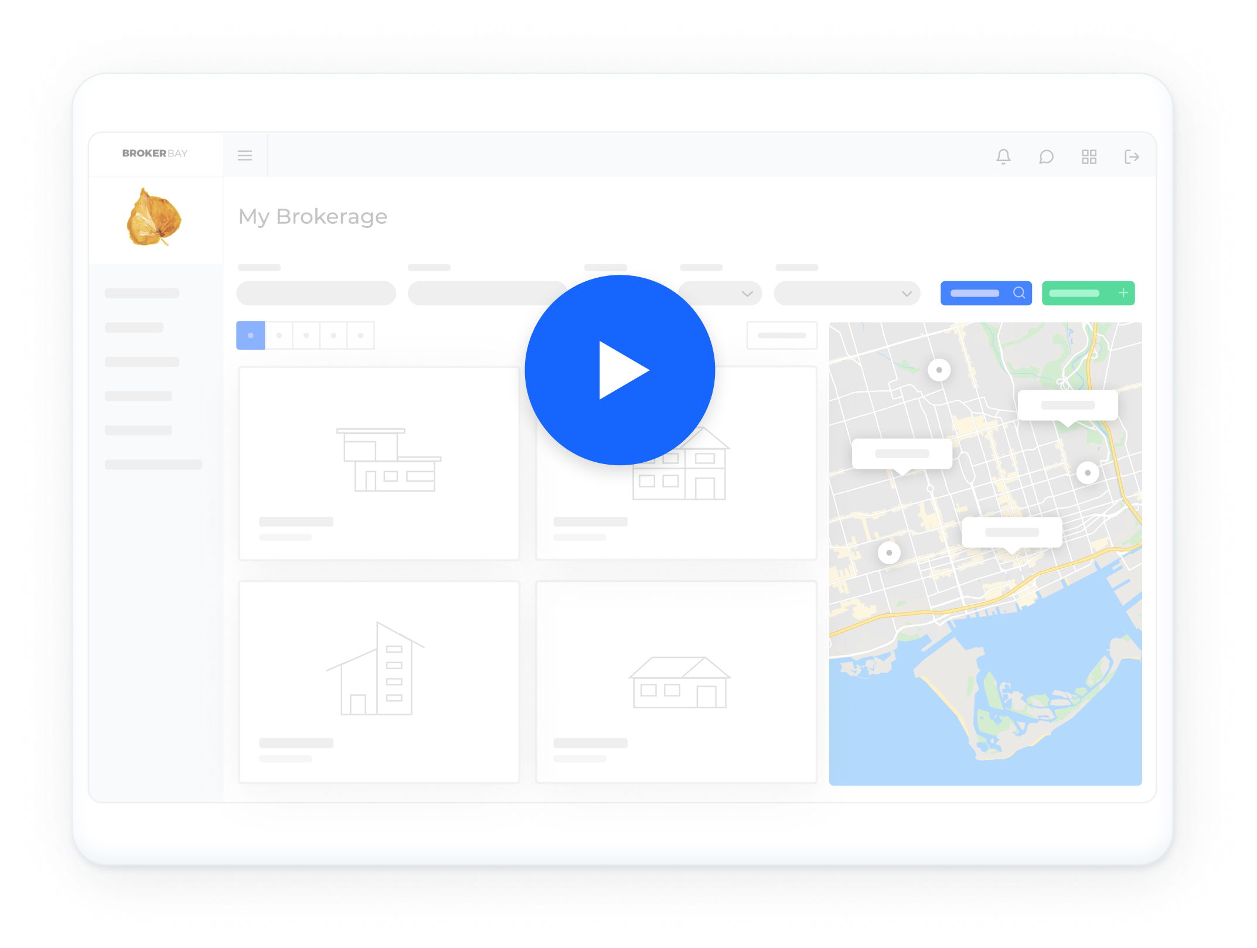Open the flat-roof modern house listing card
Screen dimensions: 1257x948
[x=379, y=463]
